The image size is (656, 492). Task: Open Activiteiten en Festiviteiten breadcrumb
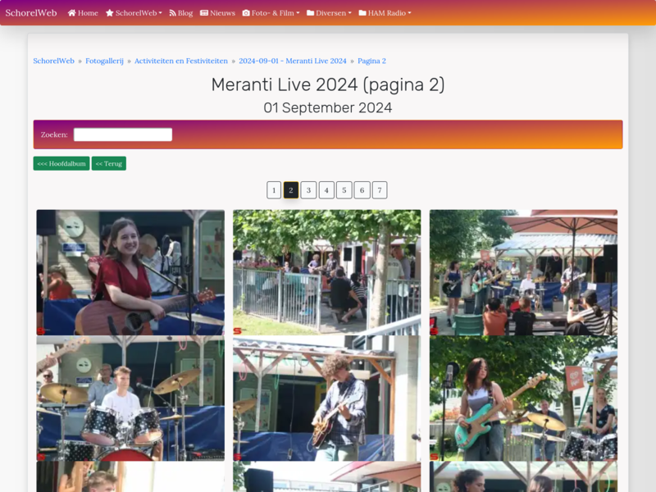click(x=181, y=61)
